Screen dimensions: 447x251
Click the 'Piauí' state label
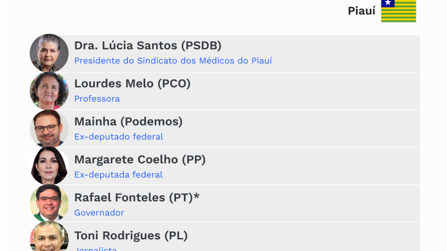tap(362, 11)
